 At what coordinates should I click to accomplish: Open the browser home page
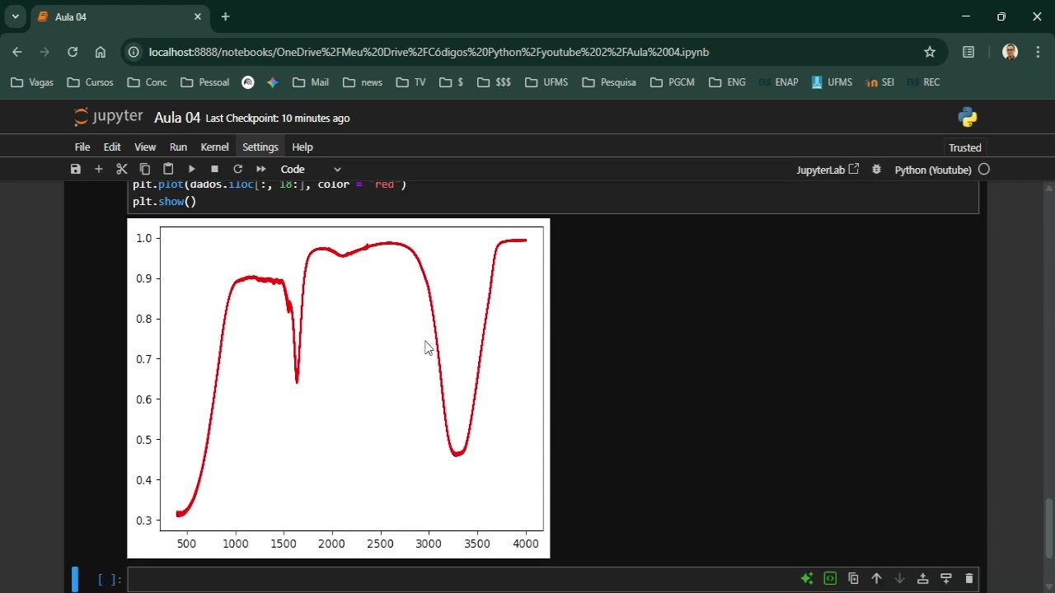pyautogui.click(x=101, y=52)
